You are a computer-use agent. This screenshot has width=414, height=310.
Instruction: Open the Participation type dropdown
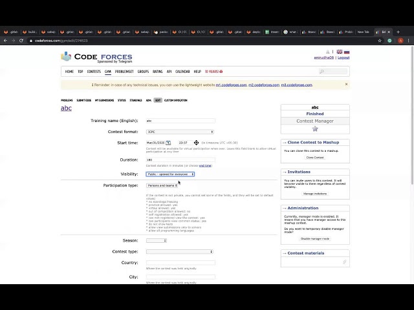162,185
